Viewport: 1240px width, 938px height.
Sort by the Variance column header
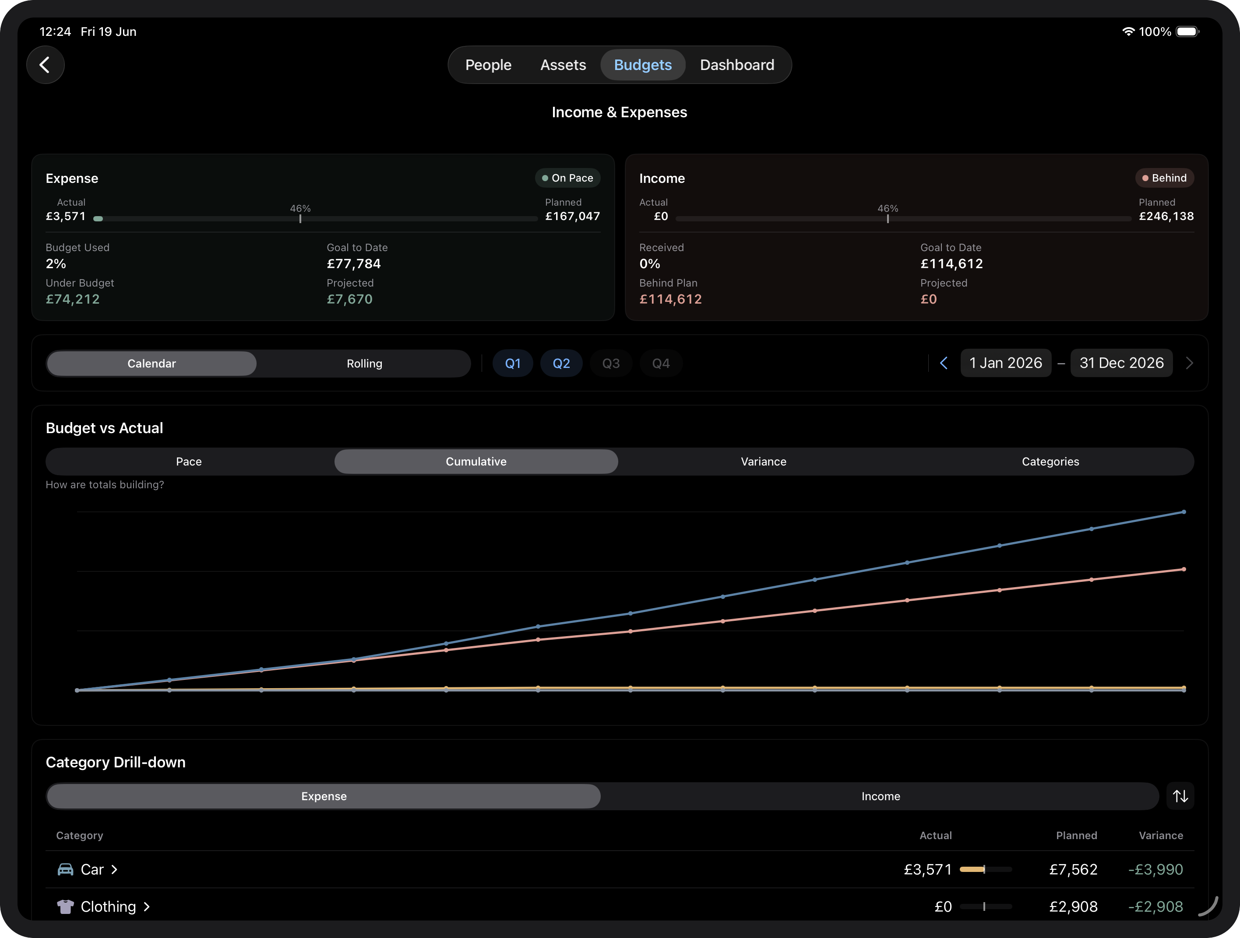[1161, 835]
